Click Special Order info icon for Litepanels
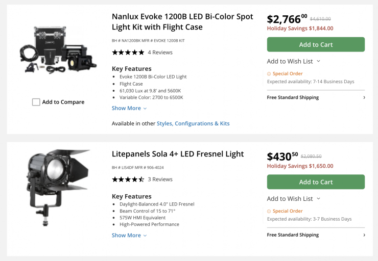This screenshot has height=261, width=378. [x=269, y=211]
